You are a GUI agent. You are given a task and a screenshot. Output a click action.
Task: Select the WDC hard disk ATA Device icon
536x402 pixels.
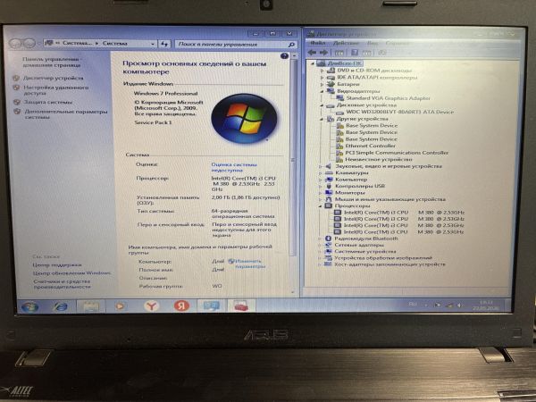[x=339, y=113]
